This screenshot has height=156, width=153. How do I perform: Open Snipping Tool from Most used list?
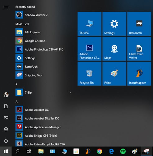pyautogui.click(x=44, y=75)
